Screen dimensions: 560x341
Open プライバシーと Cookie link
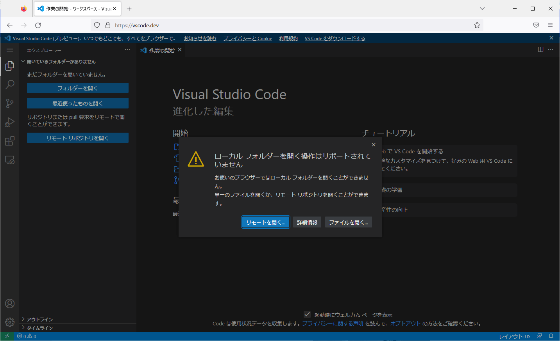[248, 38]
